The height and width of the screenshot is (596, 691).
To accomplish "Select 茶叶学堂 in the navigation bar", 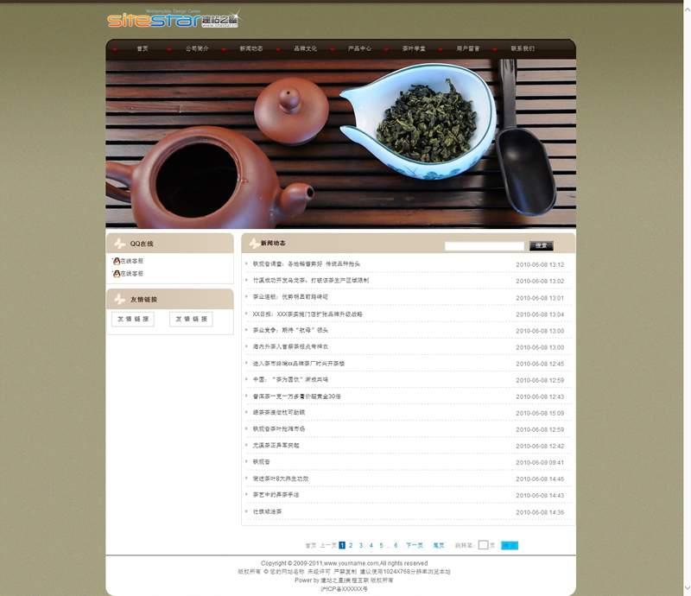I will point(414,49).
